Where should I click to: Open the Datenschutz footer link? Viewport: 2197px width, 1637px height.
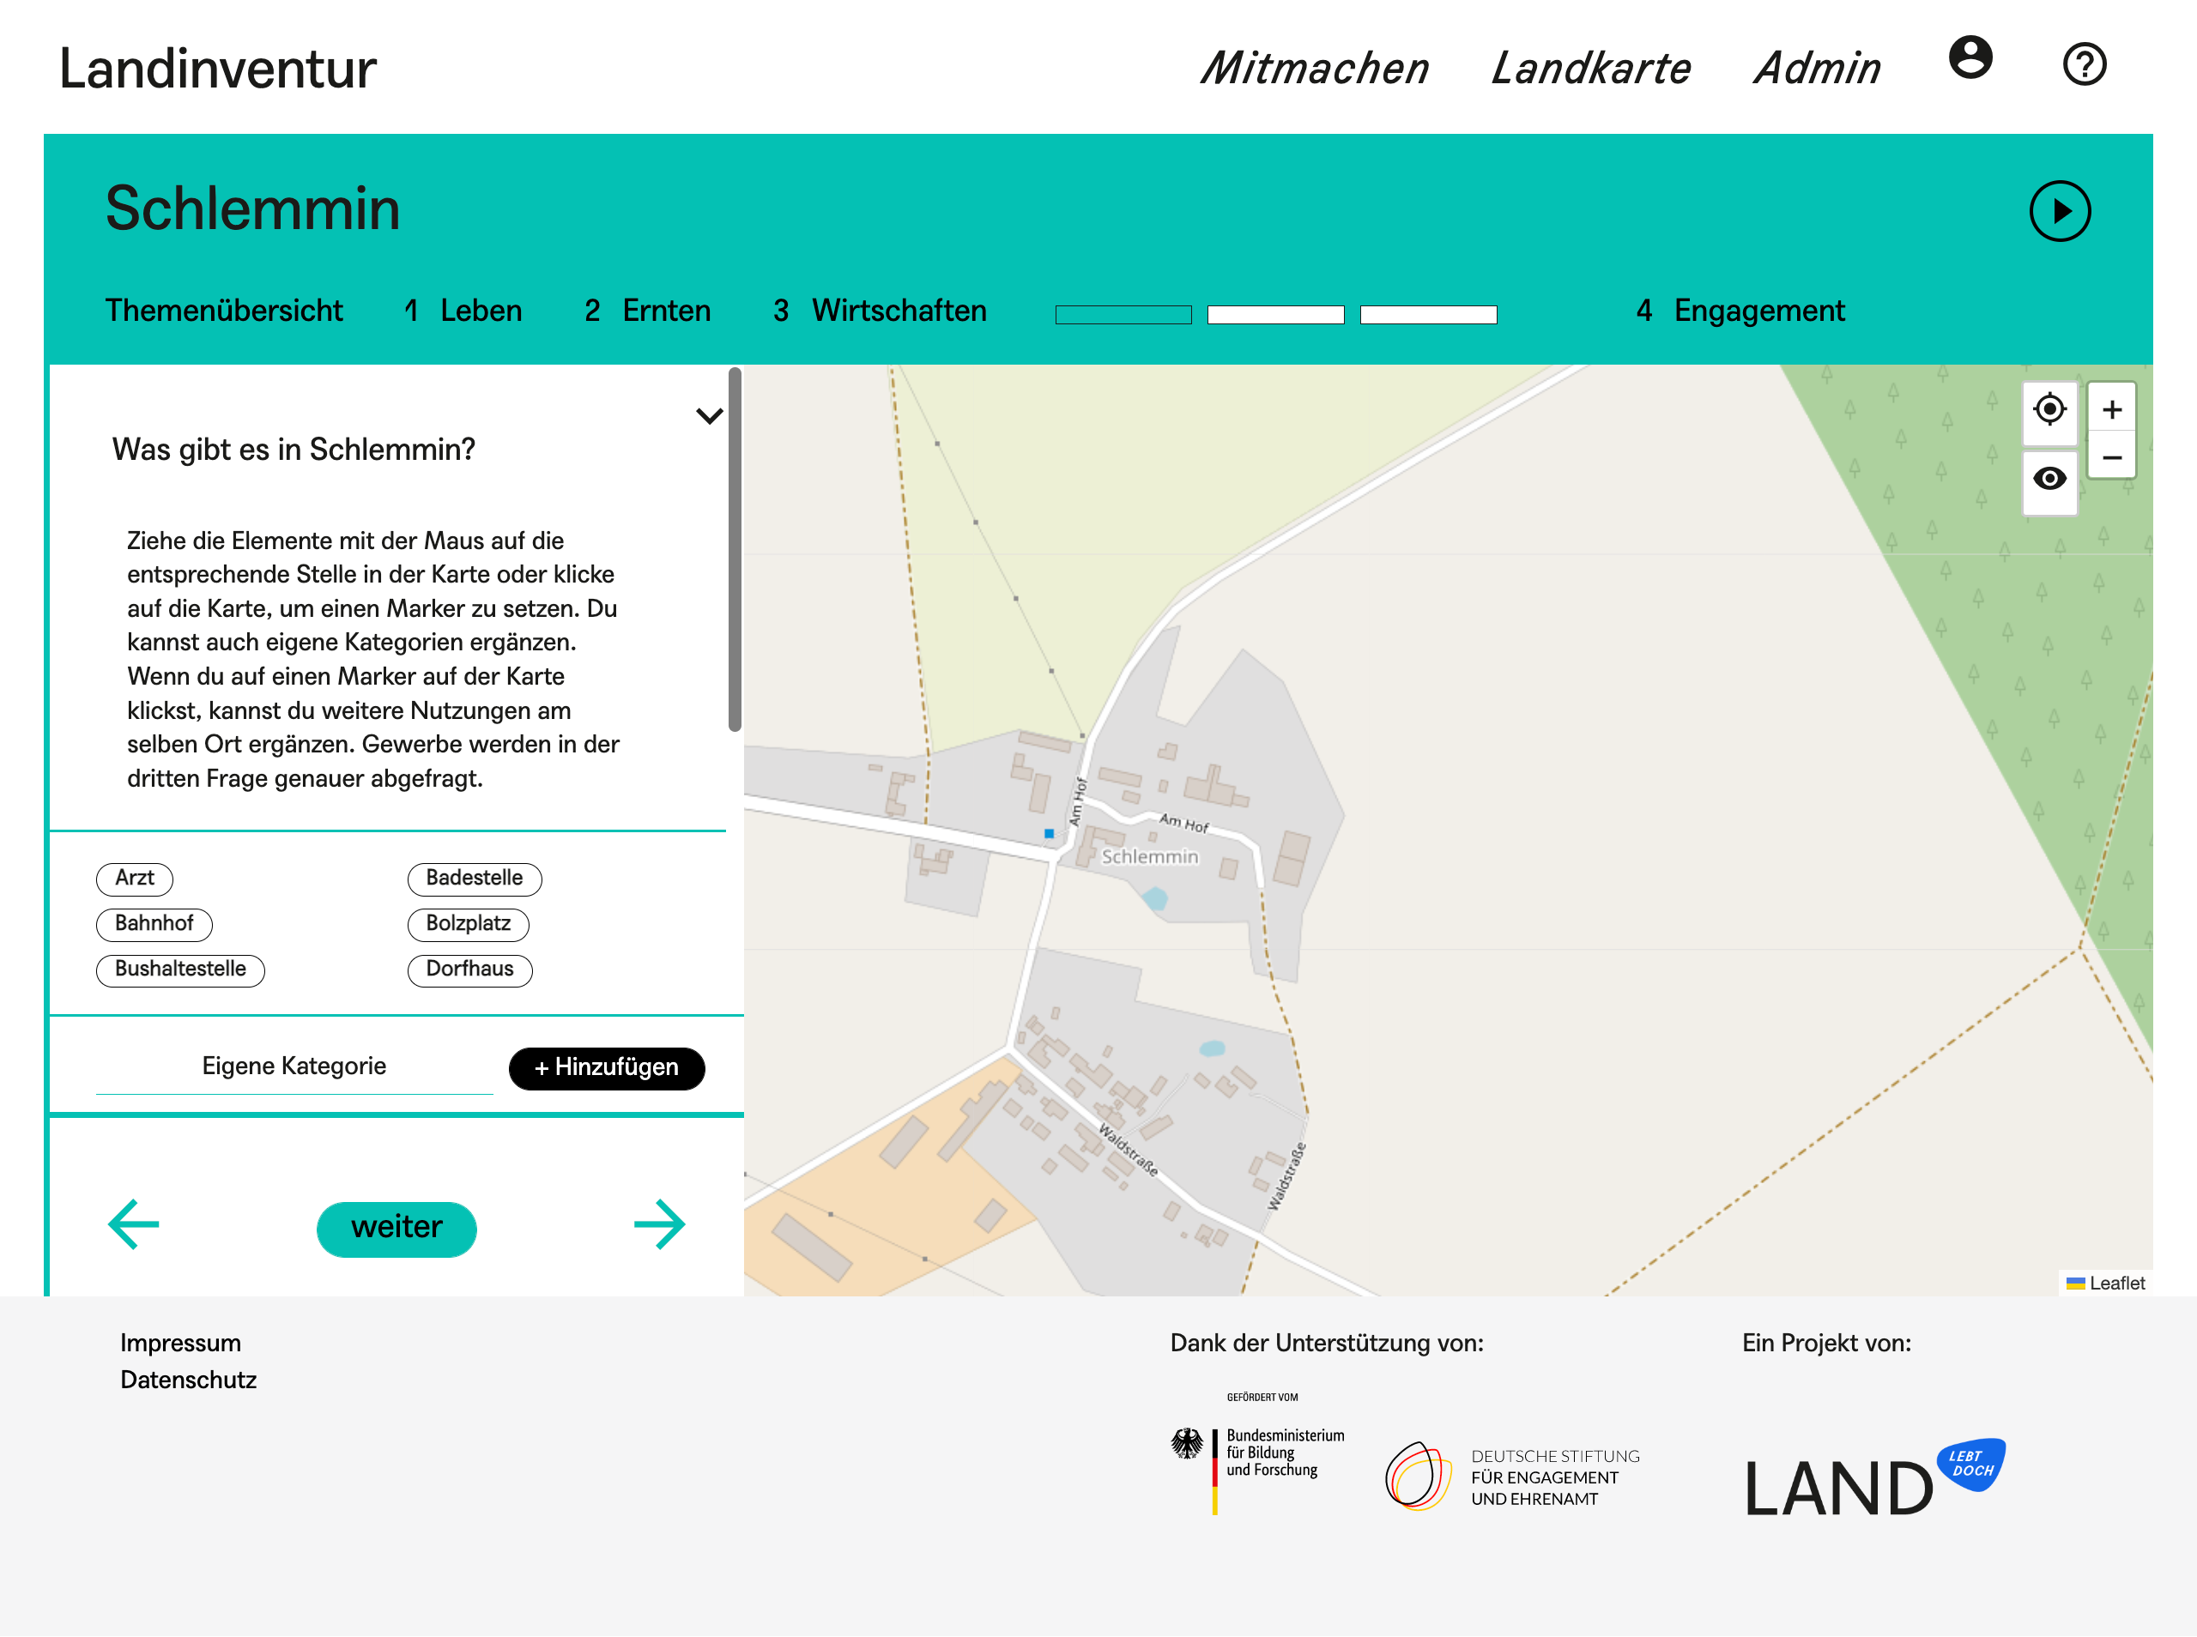pyautogui.click(x=188, y=1380)
